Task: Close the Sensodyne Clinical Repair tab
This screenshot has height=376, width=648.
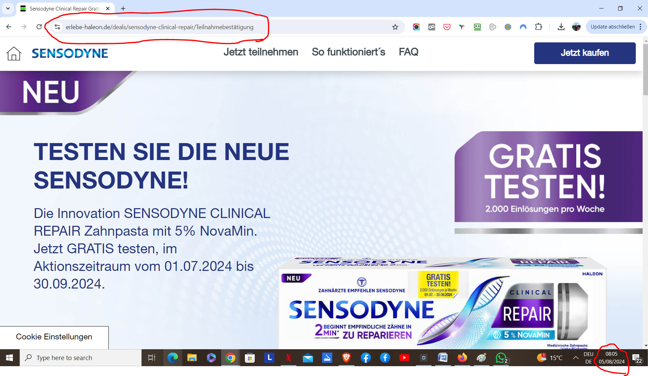Action: click(108, 8)
